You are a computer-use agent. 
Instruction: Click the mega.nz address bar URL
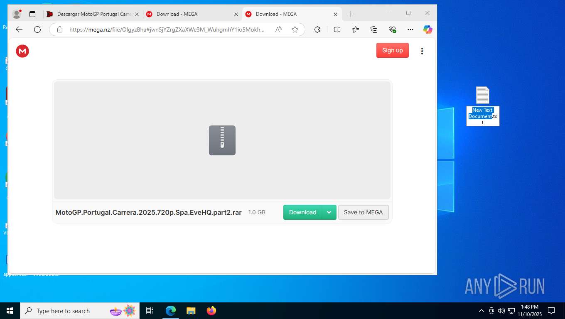coord(167,29)
